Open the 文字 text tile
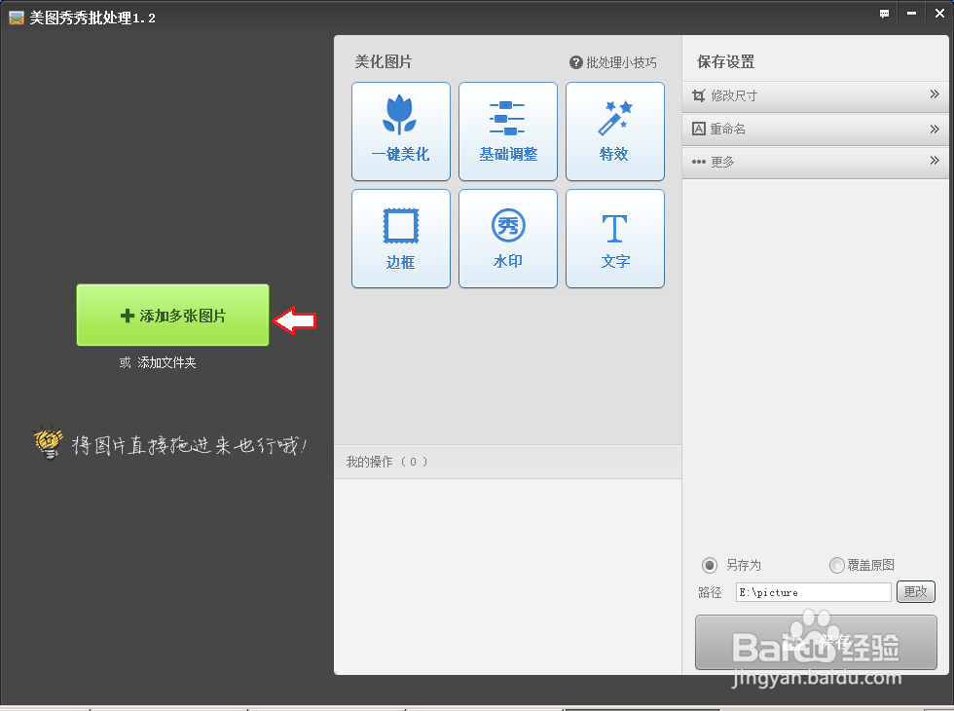Viewport: 954px width, 711px height. coord(615,239)
